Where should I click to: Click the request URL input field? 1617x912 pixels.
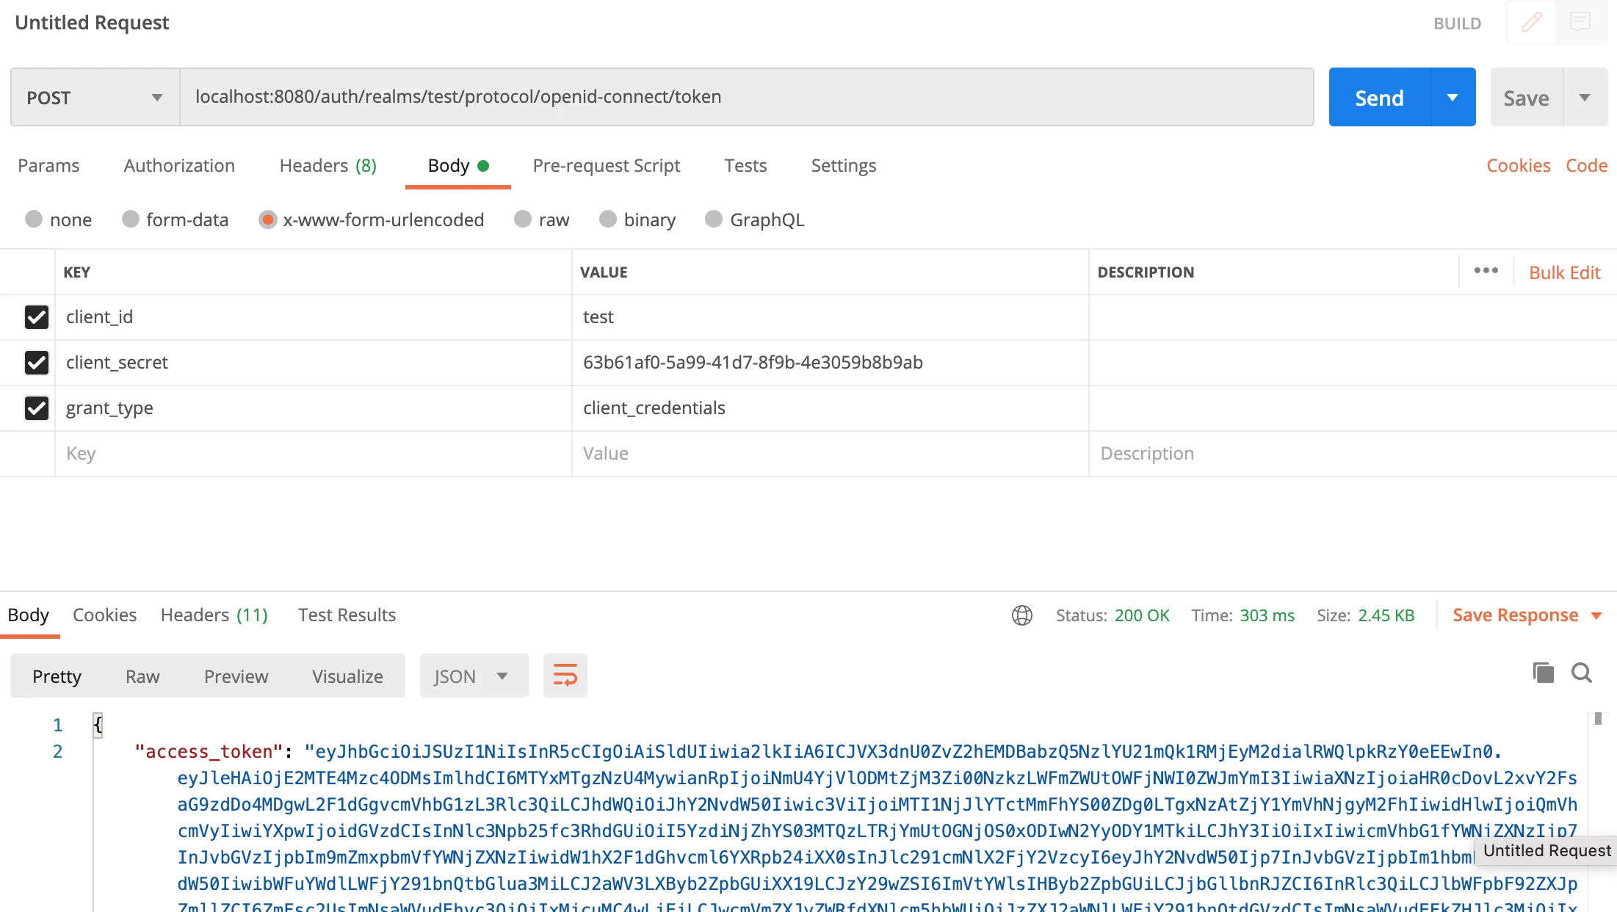(x=745, y=98)
